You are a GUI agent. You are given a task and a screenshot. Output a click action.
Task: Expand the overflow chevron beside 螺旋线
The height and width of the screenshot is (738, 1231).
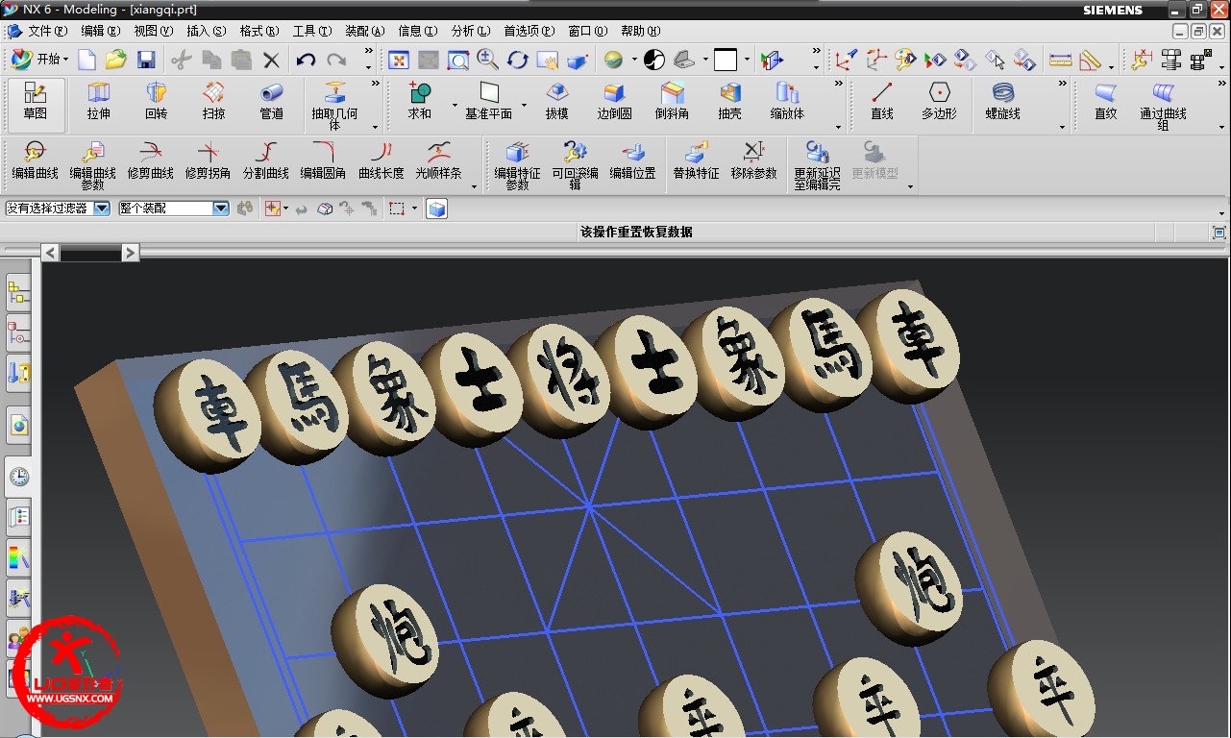coord(1063,84)
